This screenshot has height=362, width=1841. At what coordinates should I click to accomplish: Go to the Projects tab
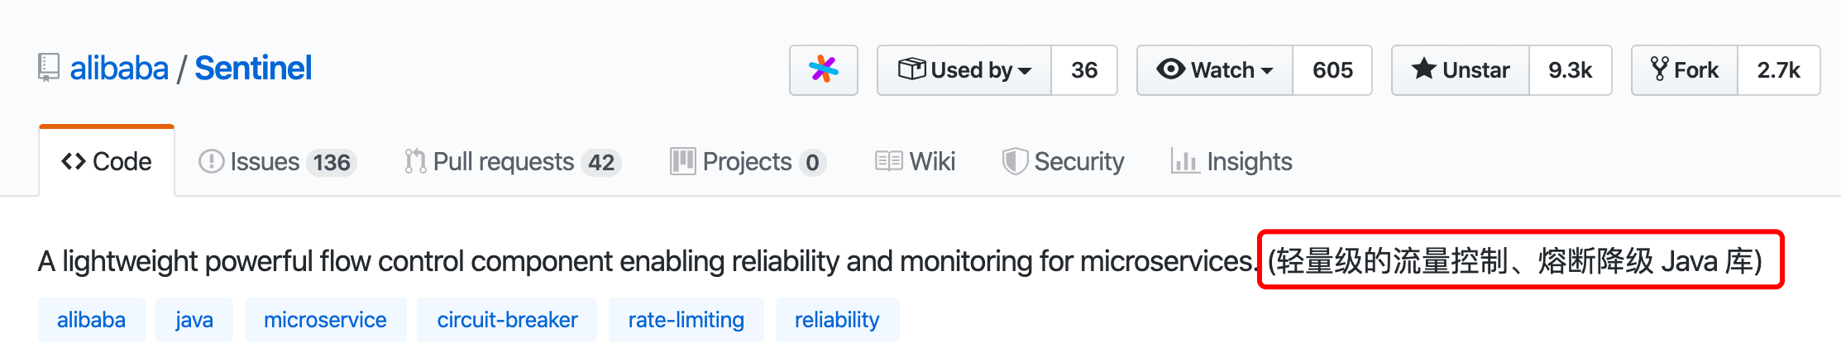point(747,162)
